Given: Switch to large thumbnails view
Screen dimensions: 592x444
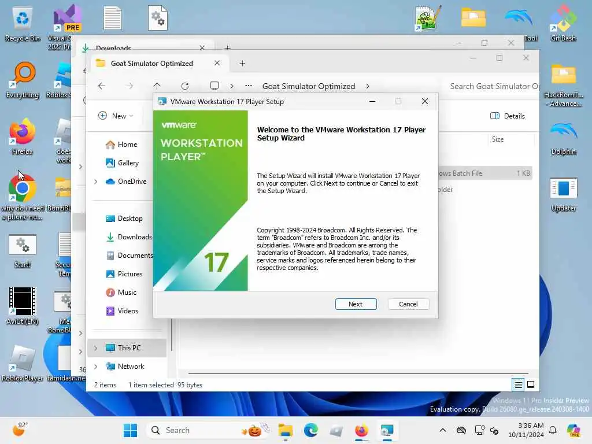Looking at the screenshot, I should (531, 384).
